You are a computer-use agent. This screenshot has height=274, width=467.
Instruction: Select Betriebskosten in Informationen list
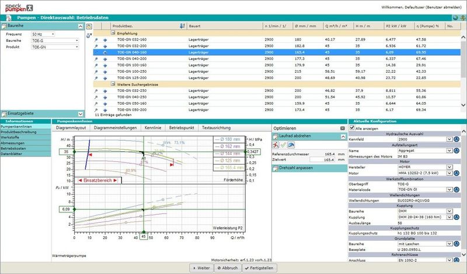pyautogui.click(x=26, y=148)
